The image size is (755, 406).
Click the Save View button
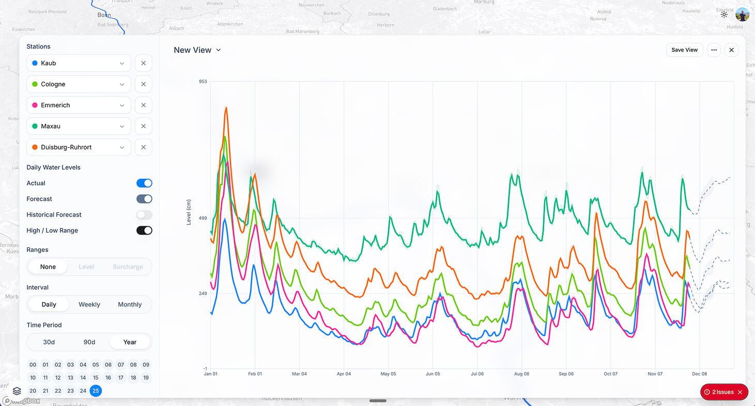[x=684, y=50]
